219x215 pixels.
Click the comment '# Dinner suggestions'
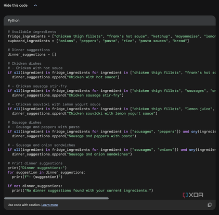(x=29, y=50)
